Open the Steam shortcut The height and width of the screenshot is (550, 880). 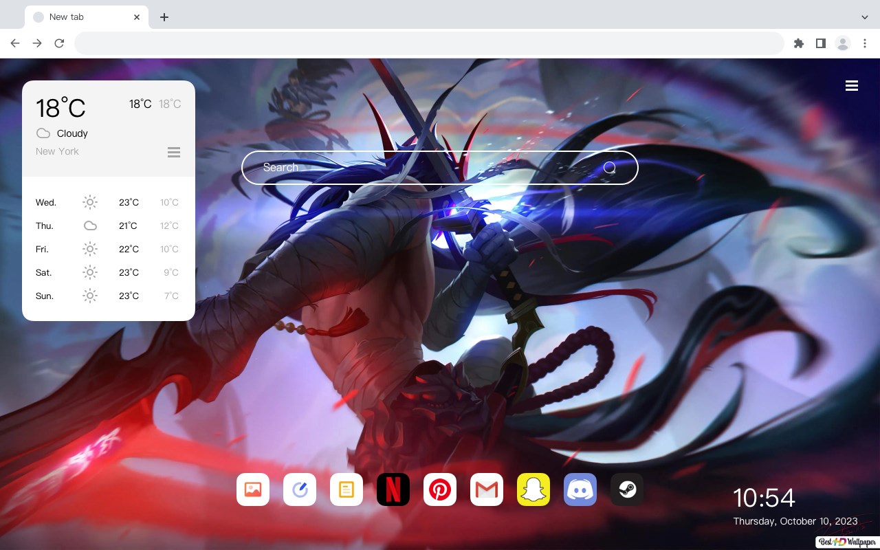[627, 489]
